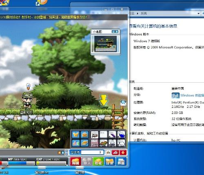Click the blue plus chat icon
This screenshot has width=204, height=175.
(62, 153)
